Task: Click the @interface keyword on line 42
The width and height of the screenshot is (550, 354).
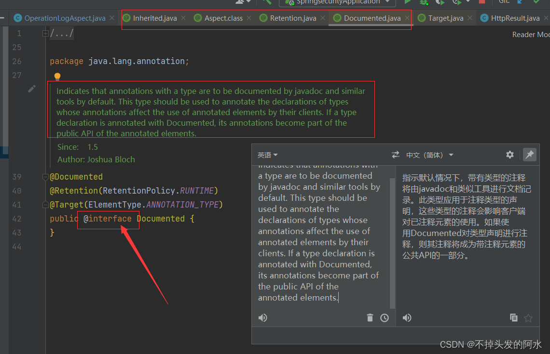Action: tap(107, 219)
